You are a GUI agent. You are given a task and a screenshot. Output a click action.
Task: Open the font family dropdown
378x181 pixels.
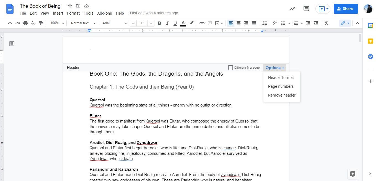(114, 23)
